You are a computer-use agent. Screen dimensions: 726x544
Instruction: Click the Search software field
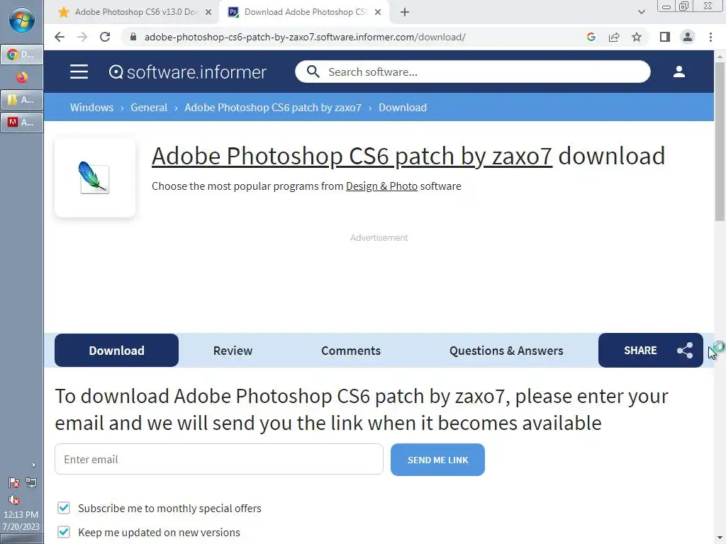(472, 72)
